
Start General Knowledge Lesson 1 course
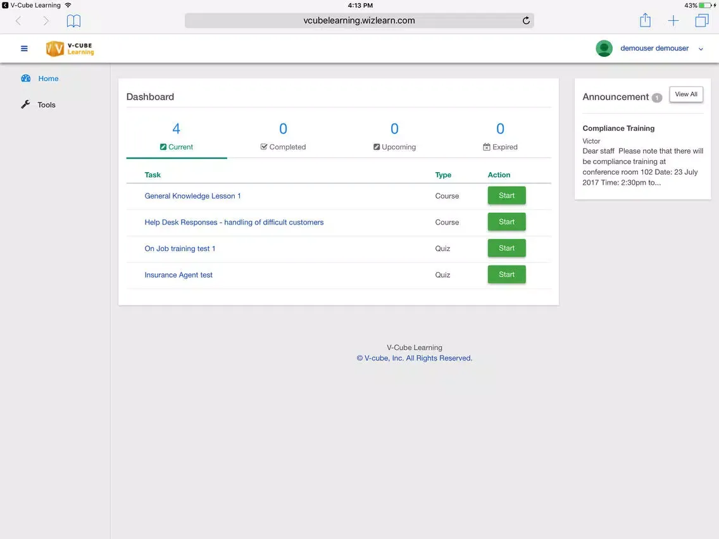(x=506, y=195)
